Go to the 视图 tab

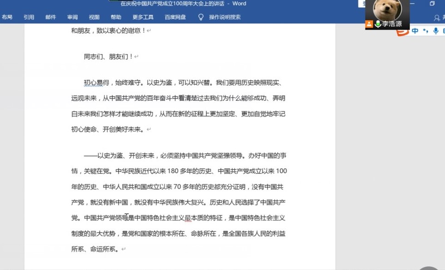tap(94, 17)
